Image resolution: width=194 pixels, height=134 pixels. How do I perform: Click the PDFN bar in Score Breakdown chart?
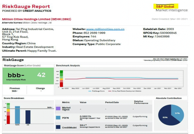(17, 115)
